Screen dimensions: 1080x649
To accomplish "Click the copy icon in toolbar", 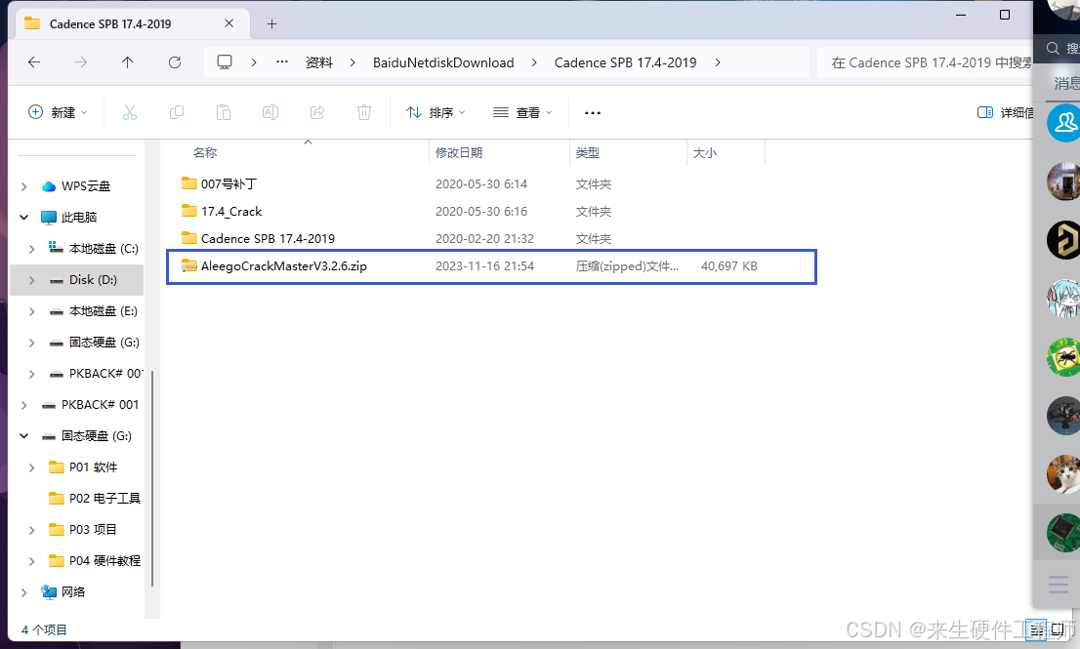I will [177, 112].
